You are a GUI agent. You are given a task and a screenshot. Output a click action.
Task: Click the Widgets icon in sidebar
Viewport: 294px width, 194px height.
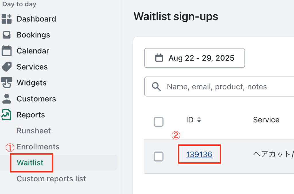tap(6, 83)
